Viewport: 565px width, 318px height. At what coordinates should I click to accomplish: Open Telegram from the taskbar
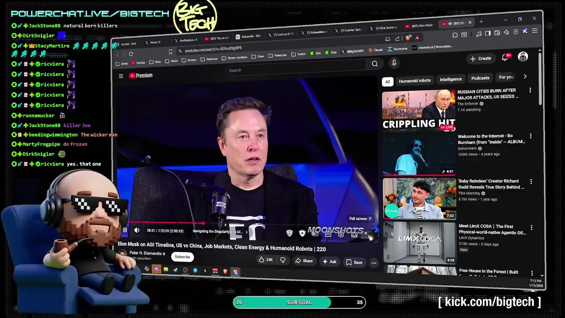tap(195, 270)
